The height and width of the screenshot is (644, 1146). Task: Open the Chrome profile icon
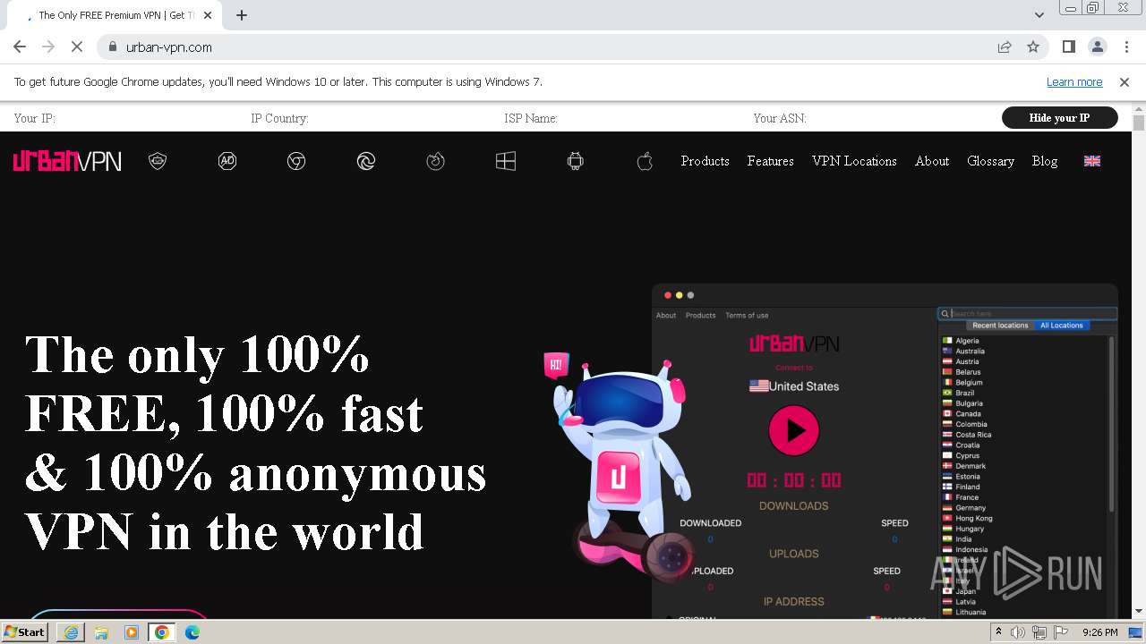(x=1098, y=47)
